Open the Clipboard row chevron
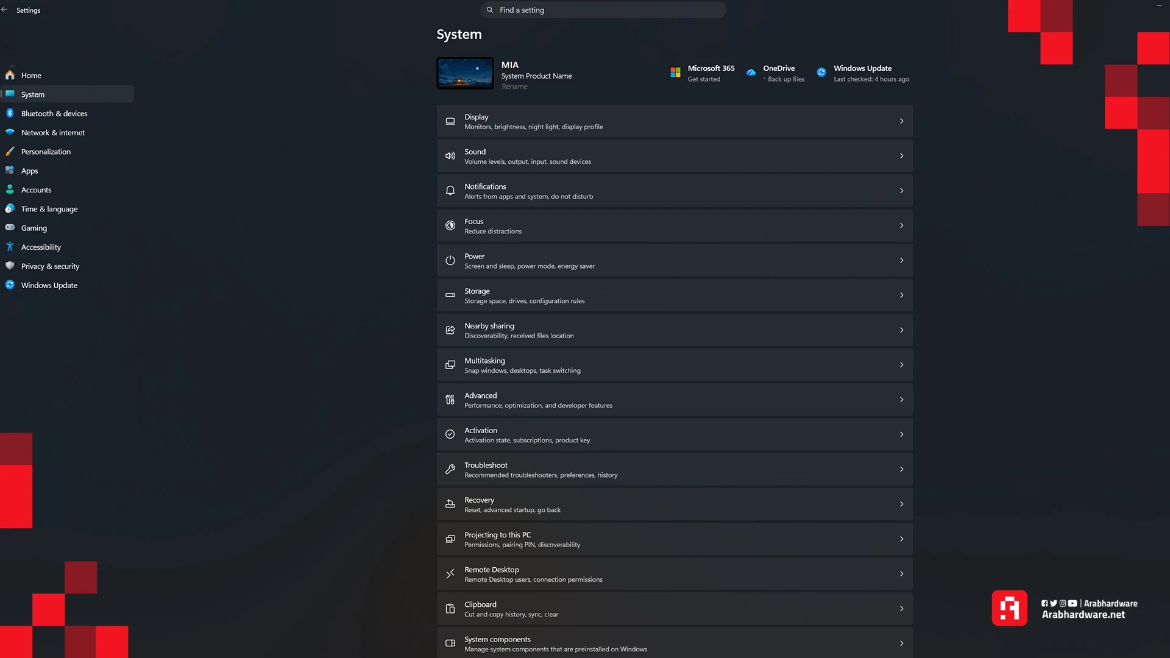The image size is (1170, 658). pos(901,609)
